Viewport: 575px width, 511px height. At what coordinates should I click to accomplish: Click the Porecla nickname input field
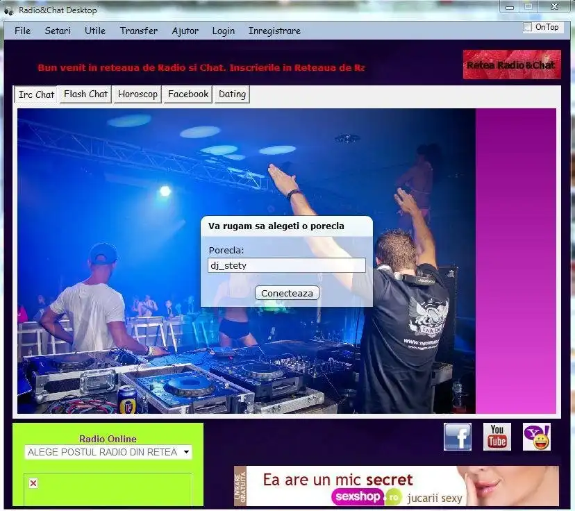(287, 265)
